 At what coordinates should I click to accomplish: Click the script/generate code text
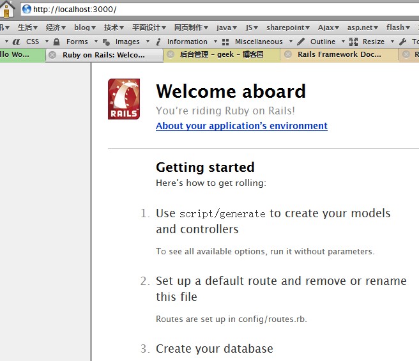[222, 214]
